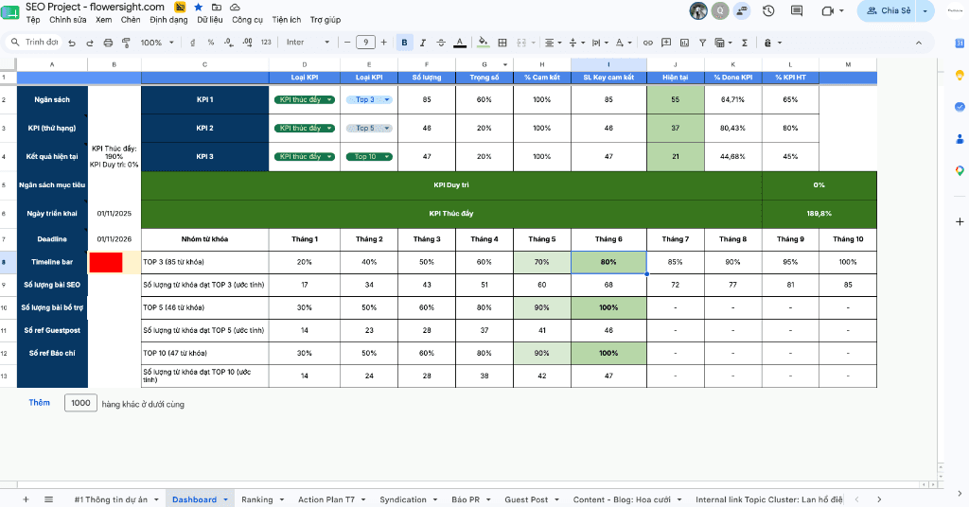
Task: Activate the paint format tool
Action: tap(126, 43)
